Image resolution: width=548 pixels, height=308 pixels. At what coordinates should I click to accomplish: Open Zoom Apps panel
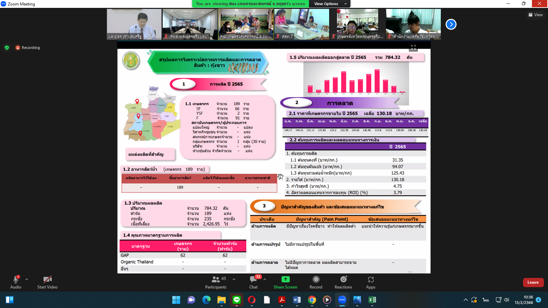coord(371,282)
